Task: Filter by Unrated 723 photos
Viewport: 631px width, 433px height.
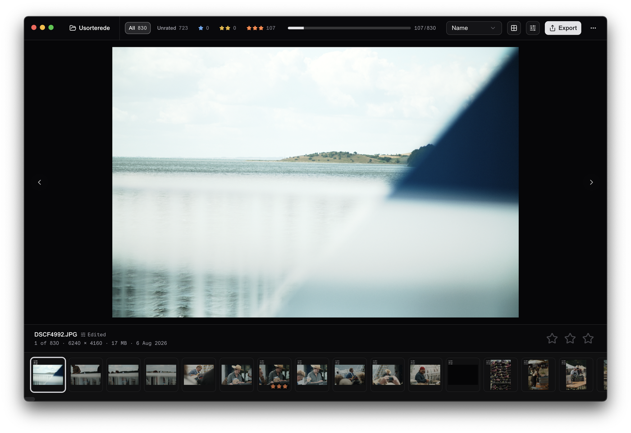Action: tap(172, 28)
